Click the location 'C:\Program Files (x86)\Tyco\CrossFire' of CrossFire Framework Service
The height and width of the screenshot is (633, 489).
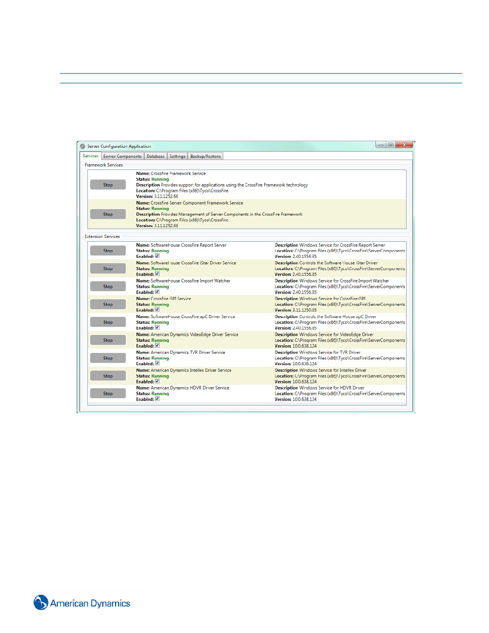click(192, 191)
